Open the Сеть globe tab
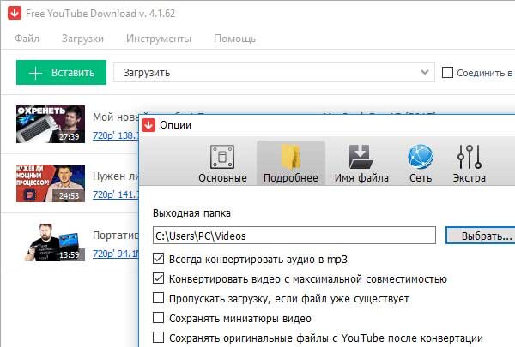515x347 pixels. 421,164
